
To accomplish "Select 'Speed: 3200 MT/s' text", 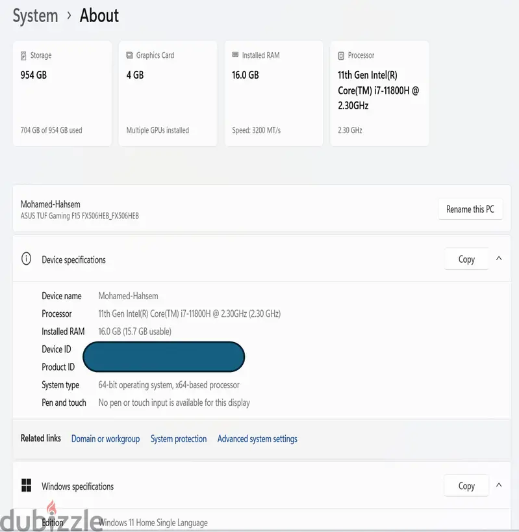I will click(x=256, y=130).
